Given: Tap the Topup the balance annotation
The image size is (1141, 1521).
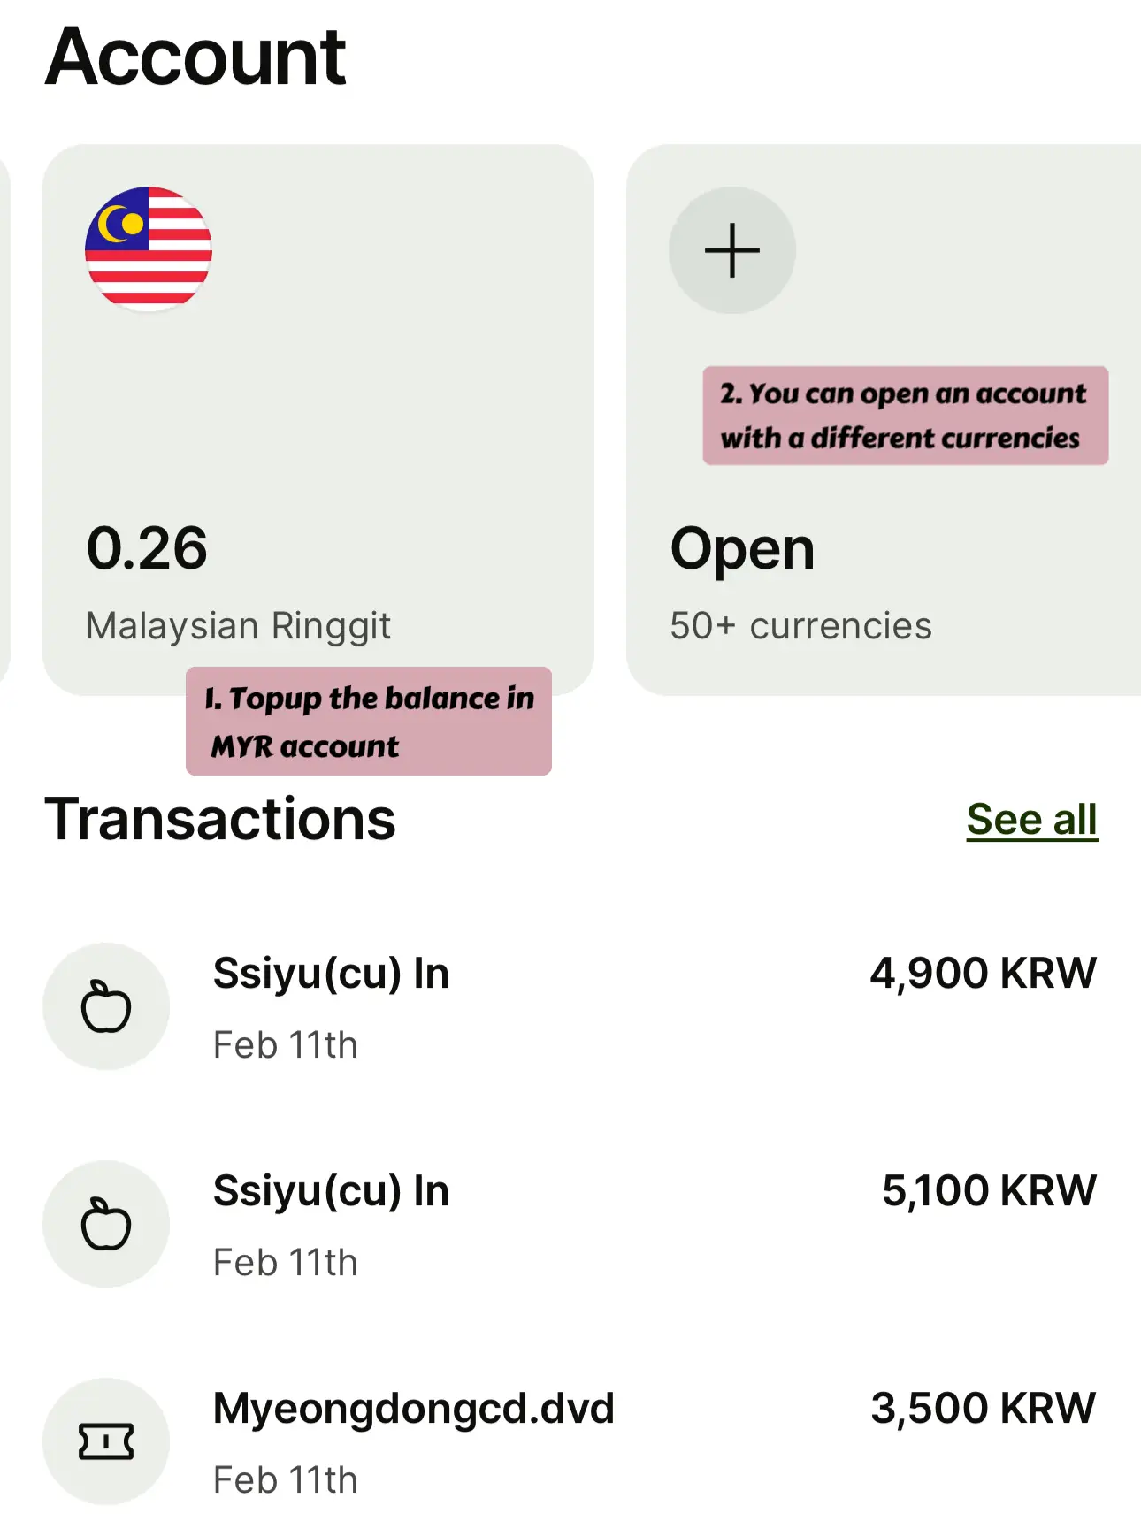Looking at the screenshot, I should click(x=369, y=721).
